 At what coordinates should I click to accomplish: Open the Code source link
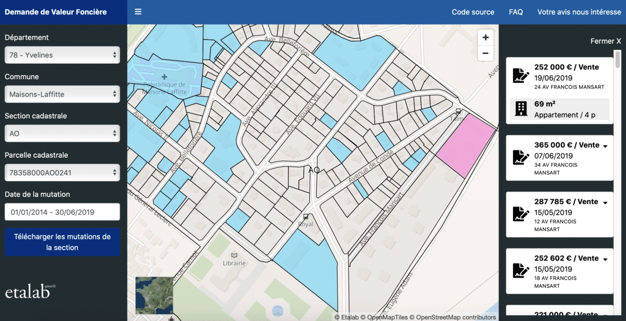473,12
